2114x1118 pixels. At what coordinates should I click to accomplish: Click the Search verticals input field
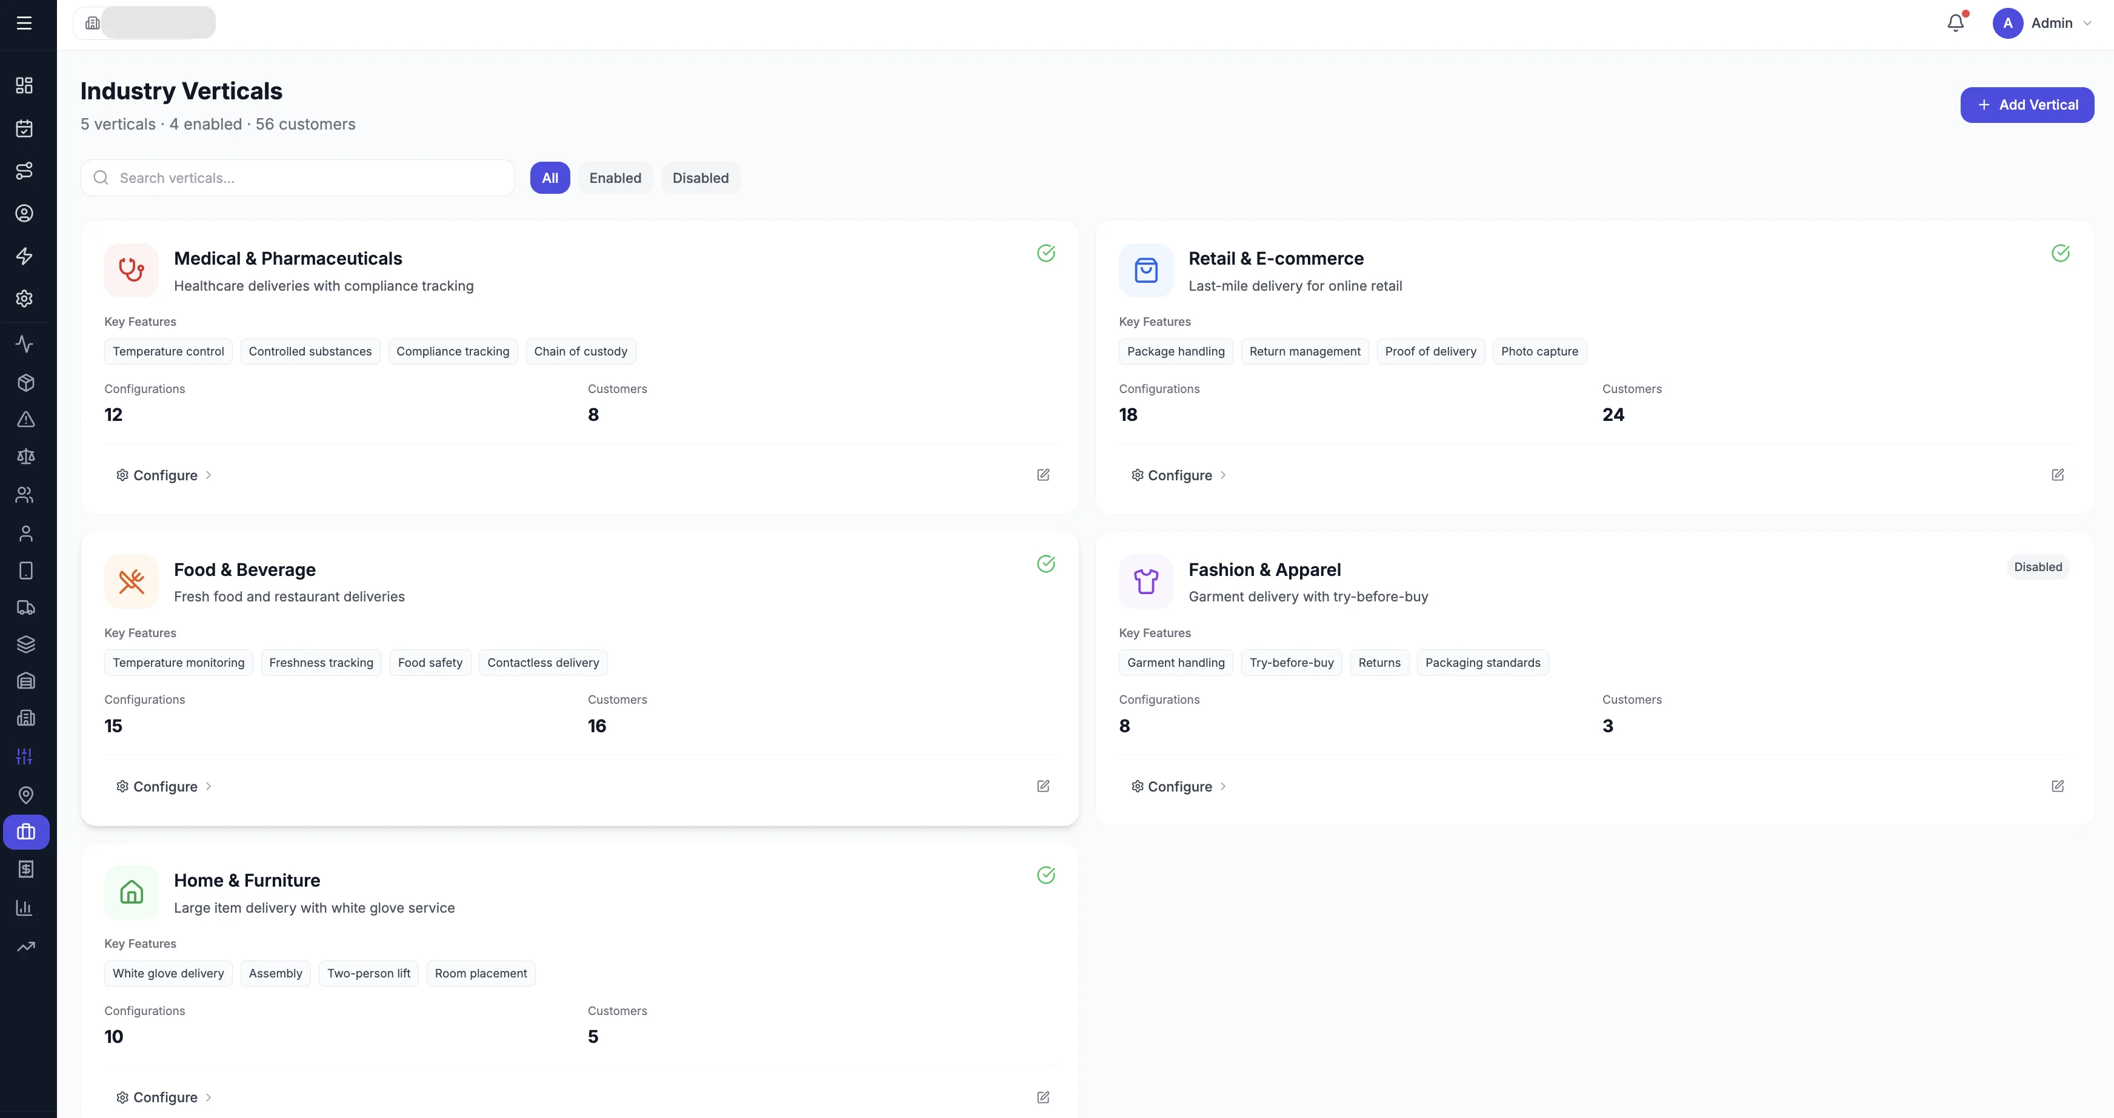[298, 177]
